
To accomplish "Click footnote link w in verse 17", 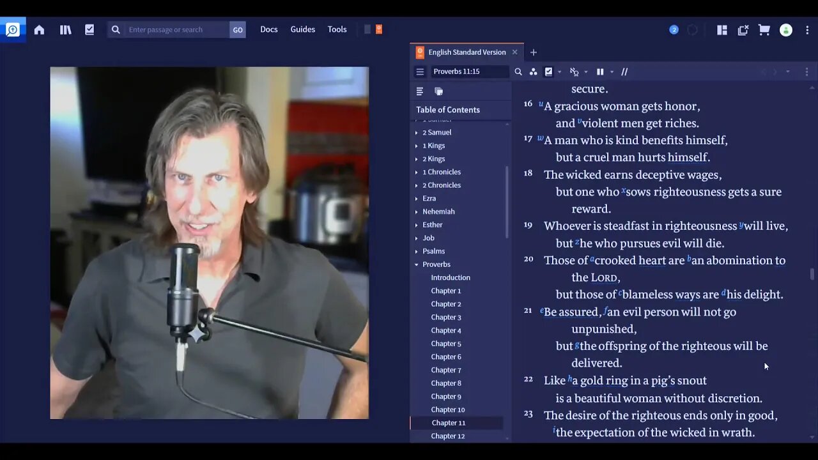I will click(541, 138).
